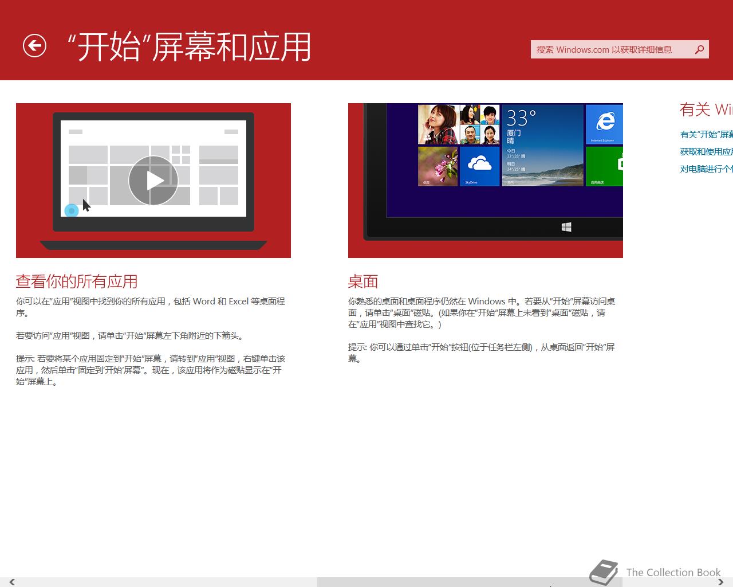Viewport: 733px width, 587px height.
Task: Click the 查看你的所有应用 heading
Action: [x=77, y=281]
